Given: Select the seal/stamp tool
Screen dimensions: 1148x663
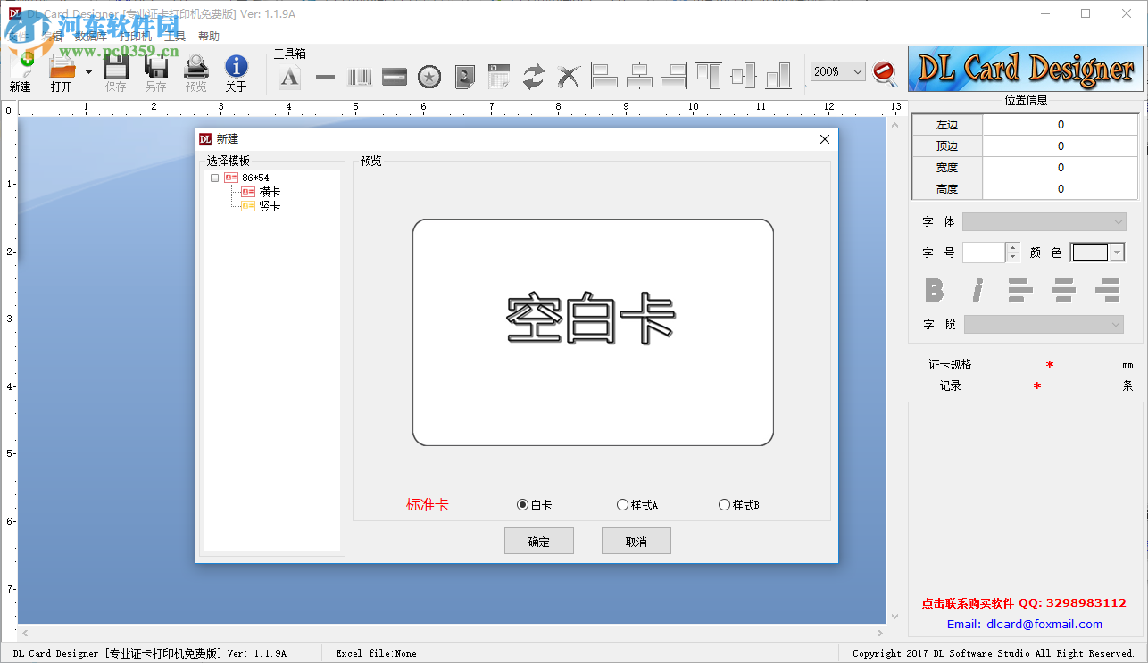Looking at the screenshot, I should click(429, 77).
